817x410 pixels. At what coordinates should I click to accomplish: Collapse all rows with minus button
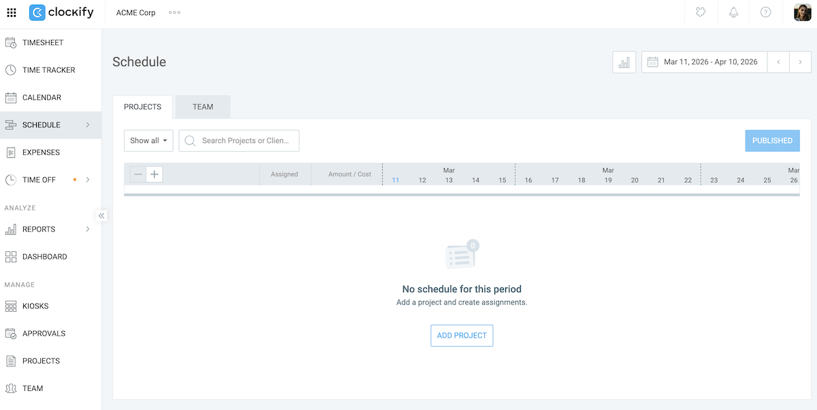[x=138, y=174]
